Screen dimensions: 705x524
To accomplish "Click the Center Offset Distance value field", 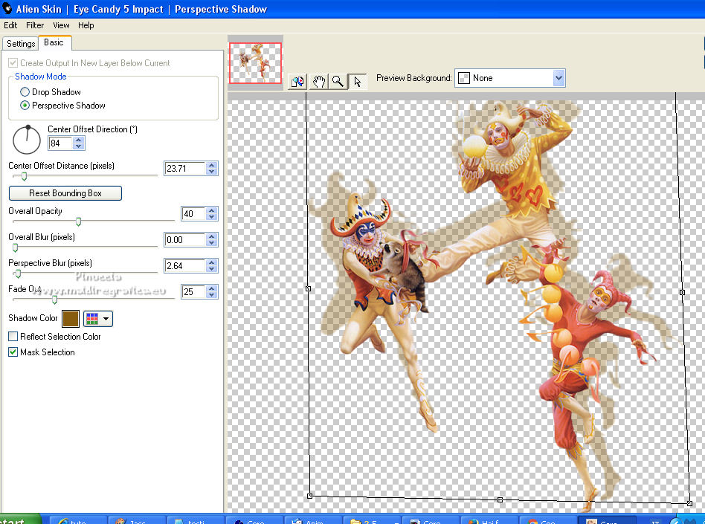I will point(184,169).
